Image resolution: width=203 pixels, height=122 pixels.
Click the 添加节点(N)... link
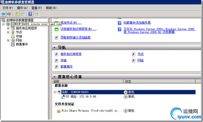point(71,23)
